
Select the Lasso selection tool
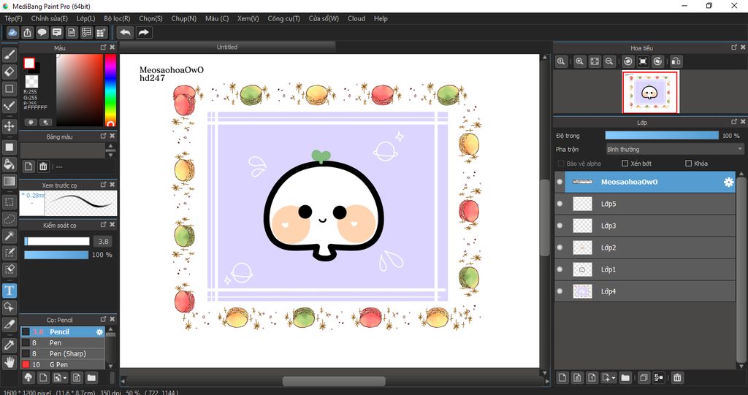pyautogui.click(x=9, y=219)
